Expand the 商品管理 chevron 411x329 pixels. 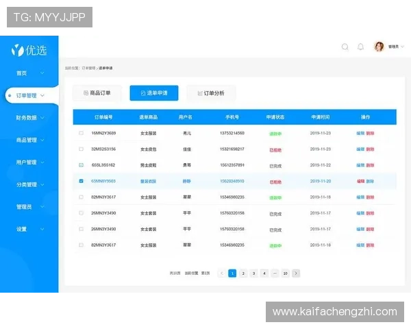pos(42,140)
